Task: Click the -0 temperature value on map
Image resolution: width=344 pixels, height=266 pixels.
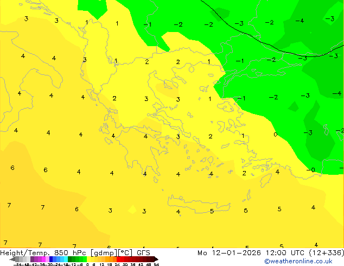Action: (311, 170)
